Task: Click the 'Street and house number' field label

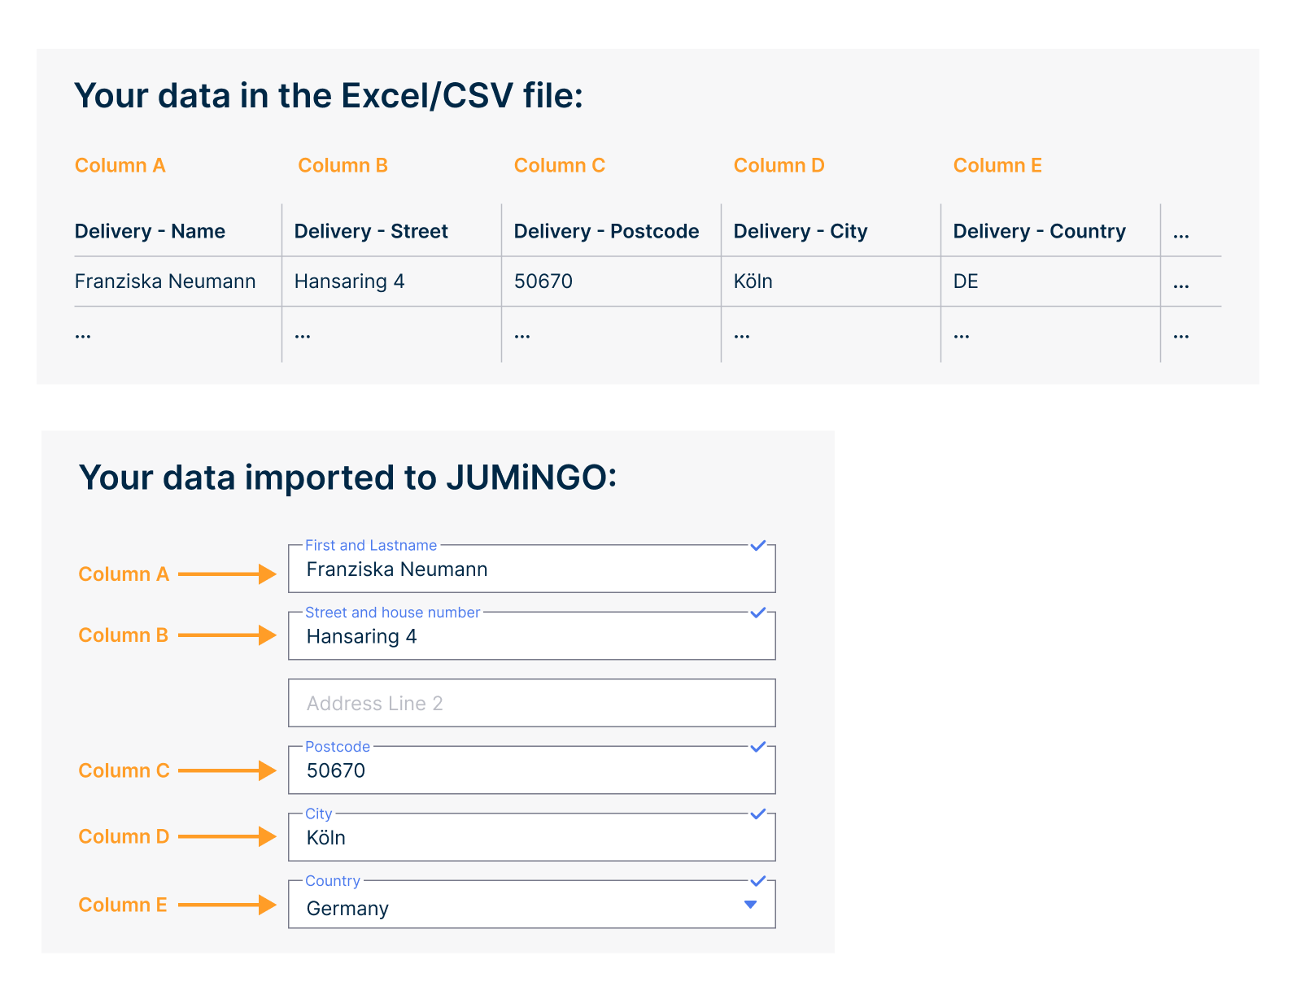Action: pyautogui.click(x=393, y=613)
